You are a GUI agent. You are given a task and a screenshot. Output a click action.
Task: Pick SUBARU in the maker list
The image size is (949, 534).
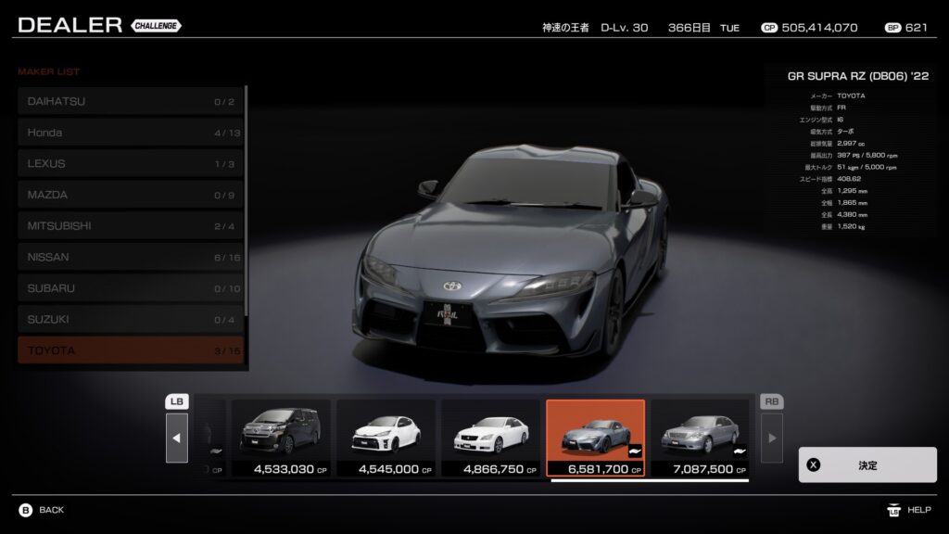click(131, 288)
